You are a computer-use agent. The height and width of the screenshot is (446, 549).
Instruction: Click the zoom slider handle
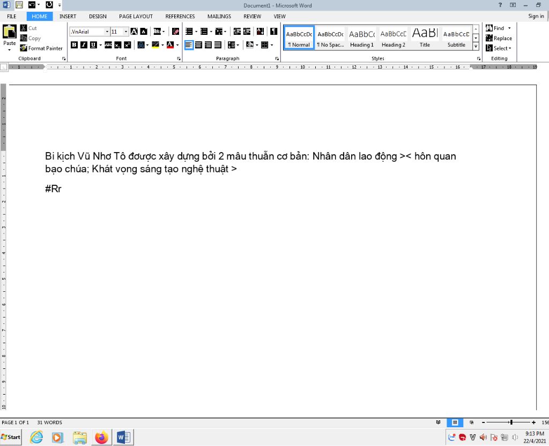(x=511, y=422)
